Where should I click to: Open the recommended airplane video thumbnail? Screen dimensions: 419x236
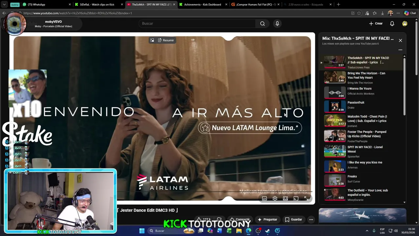[362, 216]
